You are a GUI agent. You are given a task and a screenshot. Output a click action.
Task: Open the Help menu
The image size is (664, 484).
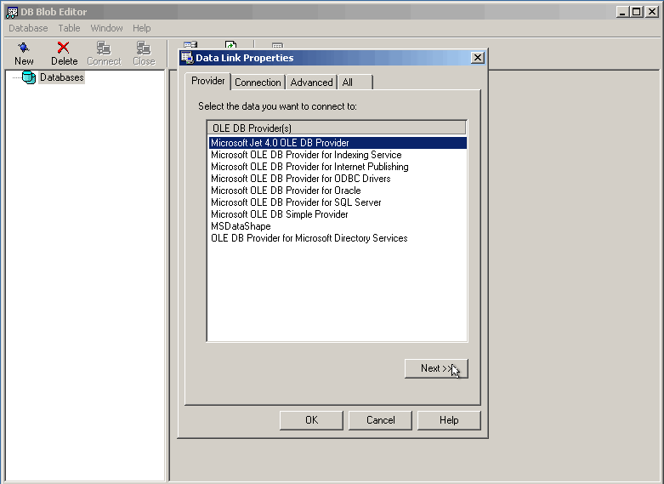tap(141, 28)
